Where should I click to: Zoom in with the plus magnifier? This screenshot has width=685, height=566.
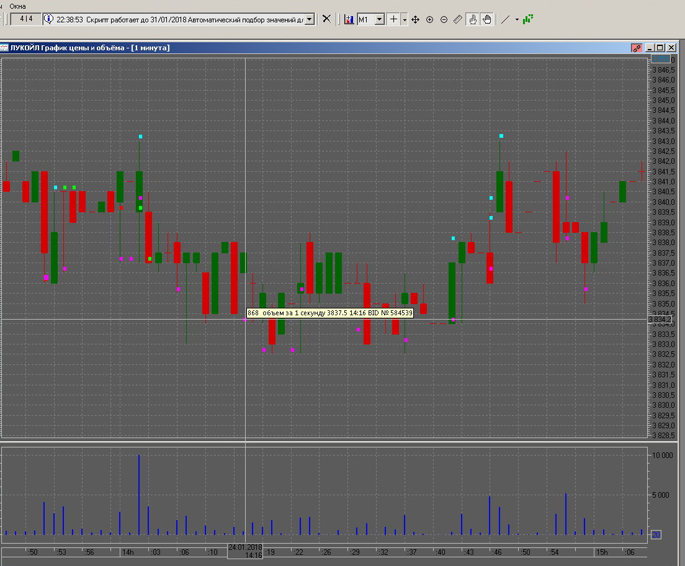429,19
